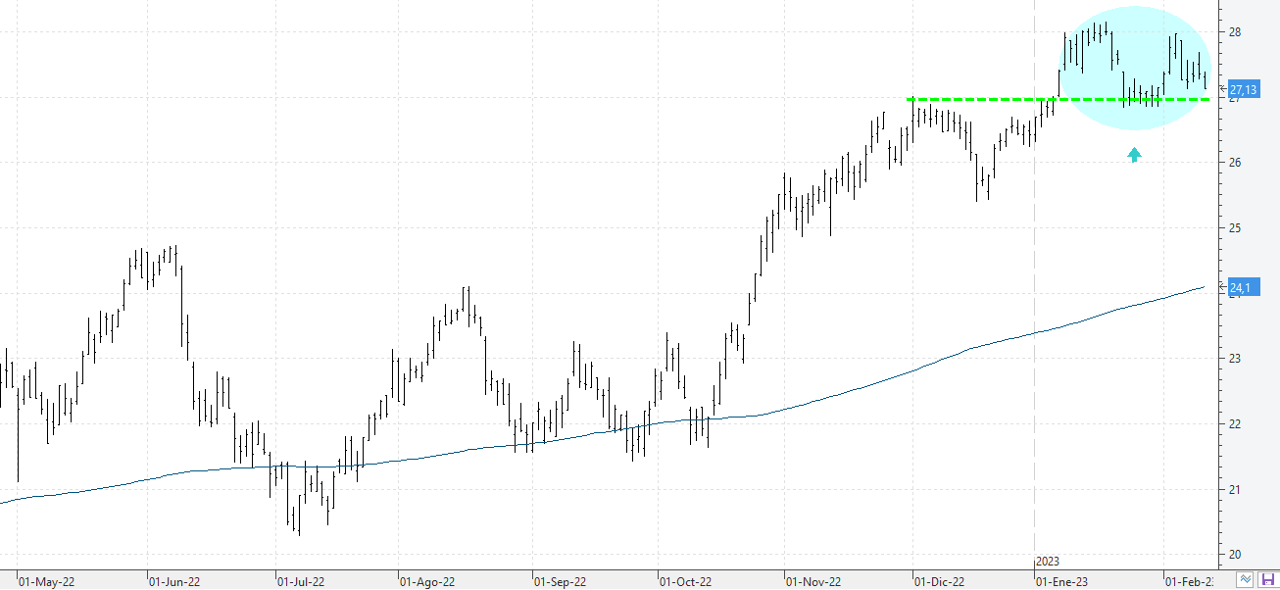The height and width of the screenshot is (590, 1280).
Task: Click the 01-Ago-22 date label
Action: tap(428, 581)
